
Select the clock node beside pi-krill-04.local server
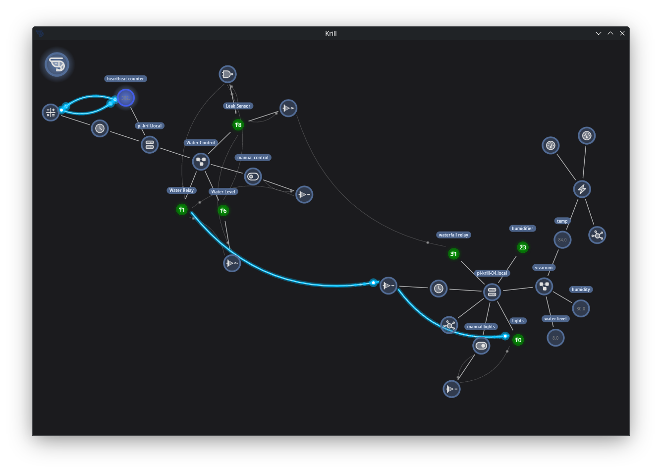[x=439, y=289]
